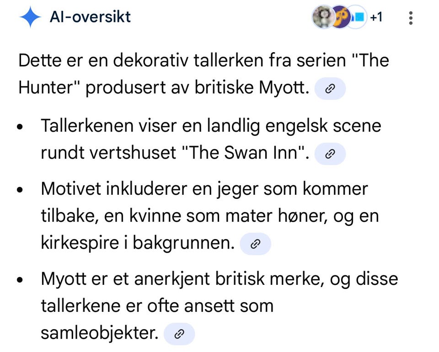The width and height of the screenshot is (439, 352).
Task: Open the leftmost round source thumbnail
Action: tap(324, 17)
